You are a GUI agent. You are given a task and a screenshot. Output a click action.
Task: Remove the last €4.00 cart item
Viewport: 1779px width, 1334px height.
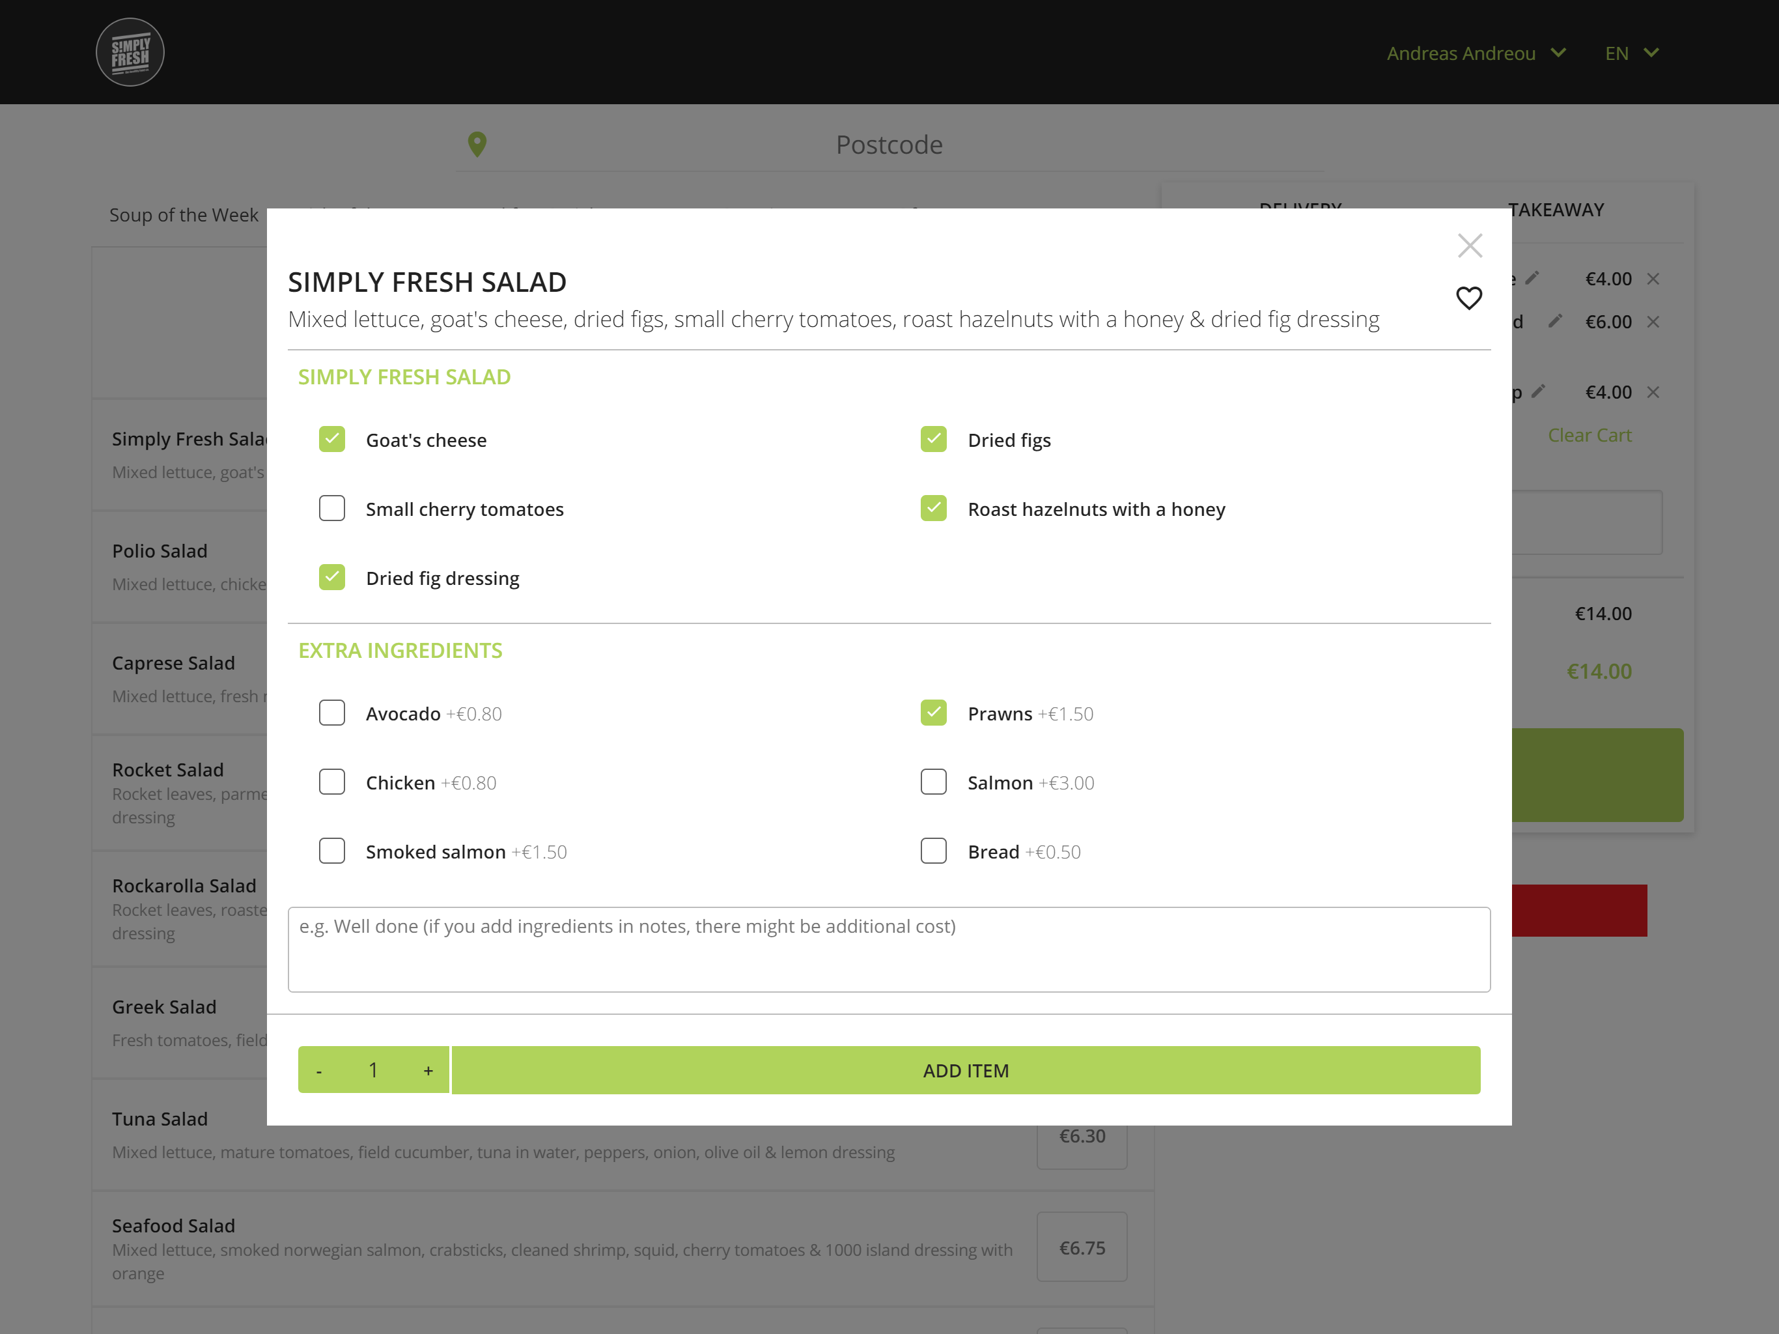(x=1653, y=393)
